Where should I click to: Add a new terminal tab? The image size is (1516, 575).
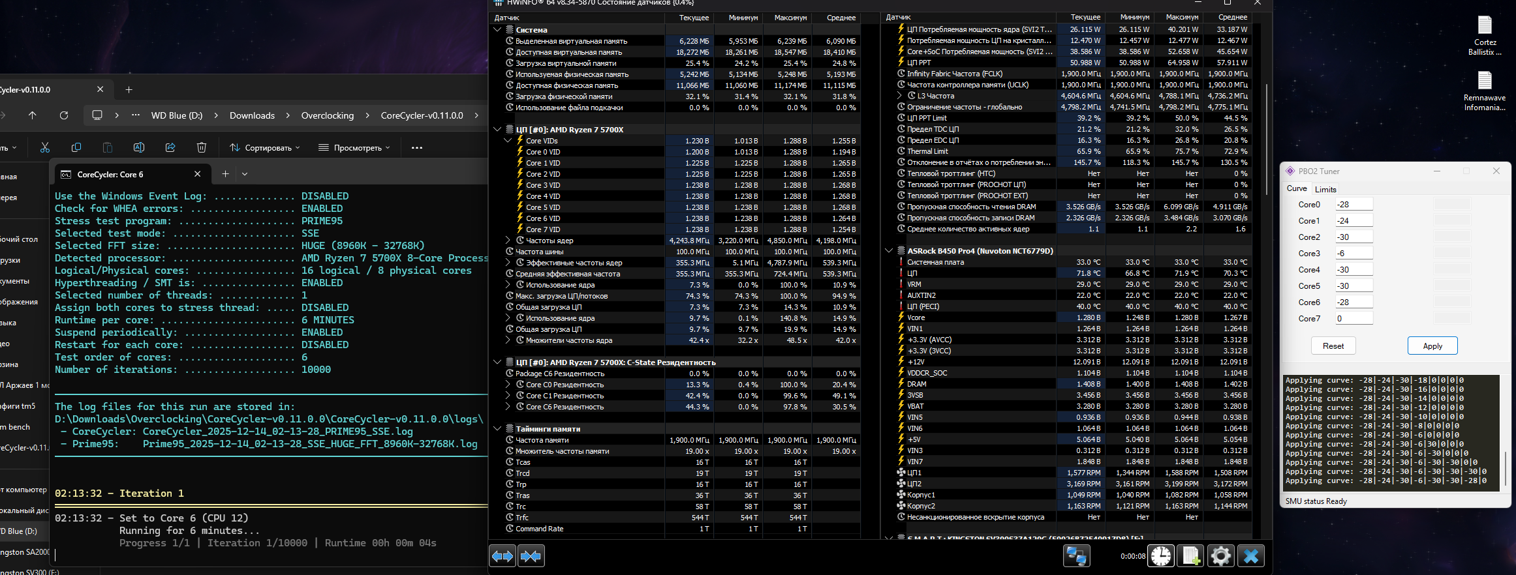point(225,174)
